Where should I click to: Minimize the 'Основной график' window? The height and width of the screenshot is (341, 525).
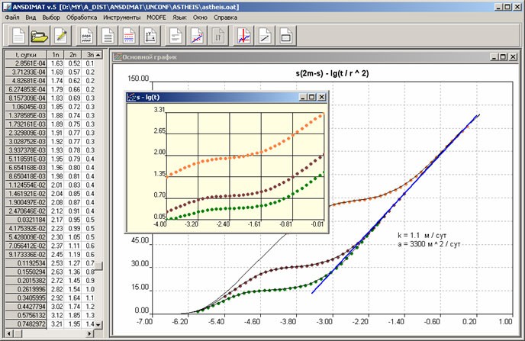pos(494,57)
